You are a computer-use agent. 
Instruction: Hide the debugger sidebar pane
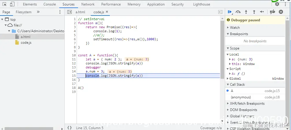pos(220,12)
